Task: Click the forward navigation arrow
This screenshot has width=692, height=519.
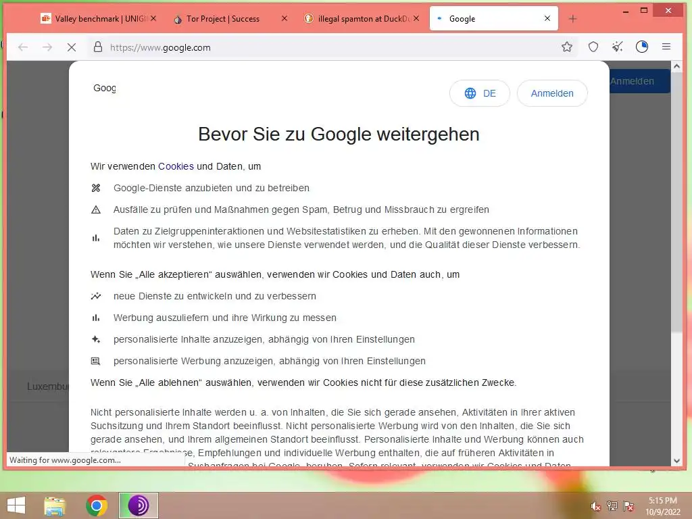Action: (x=47, y=47)
